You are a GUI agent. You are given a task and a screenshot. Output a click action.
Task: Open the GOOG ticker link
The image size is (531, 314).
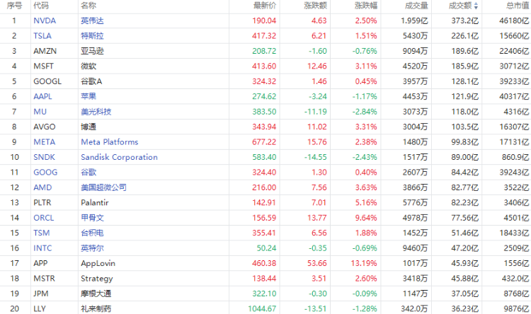pos(45,173)
